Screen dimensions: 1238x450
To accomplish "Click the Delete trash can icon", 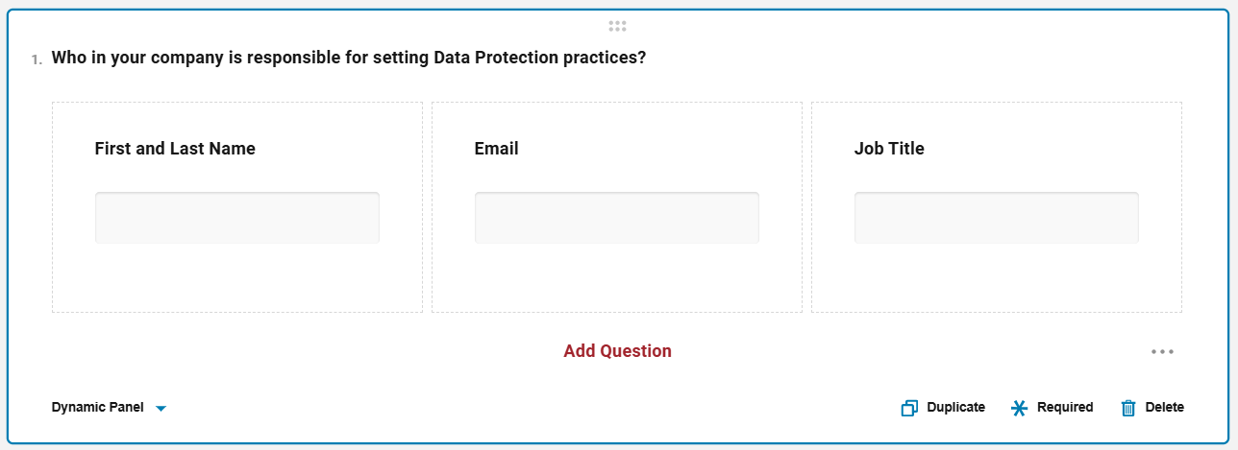I will 1128,408.
